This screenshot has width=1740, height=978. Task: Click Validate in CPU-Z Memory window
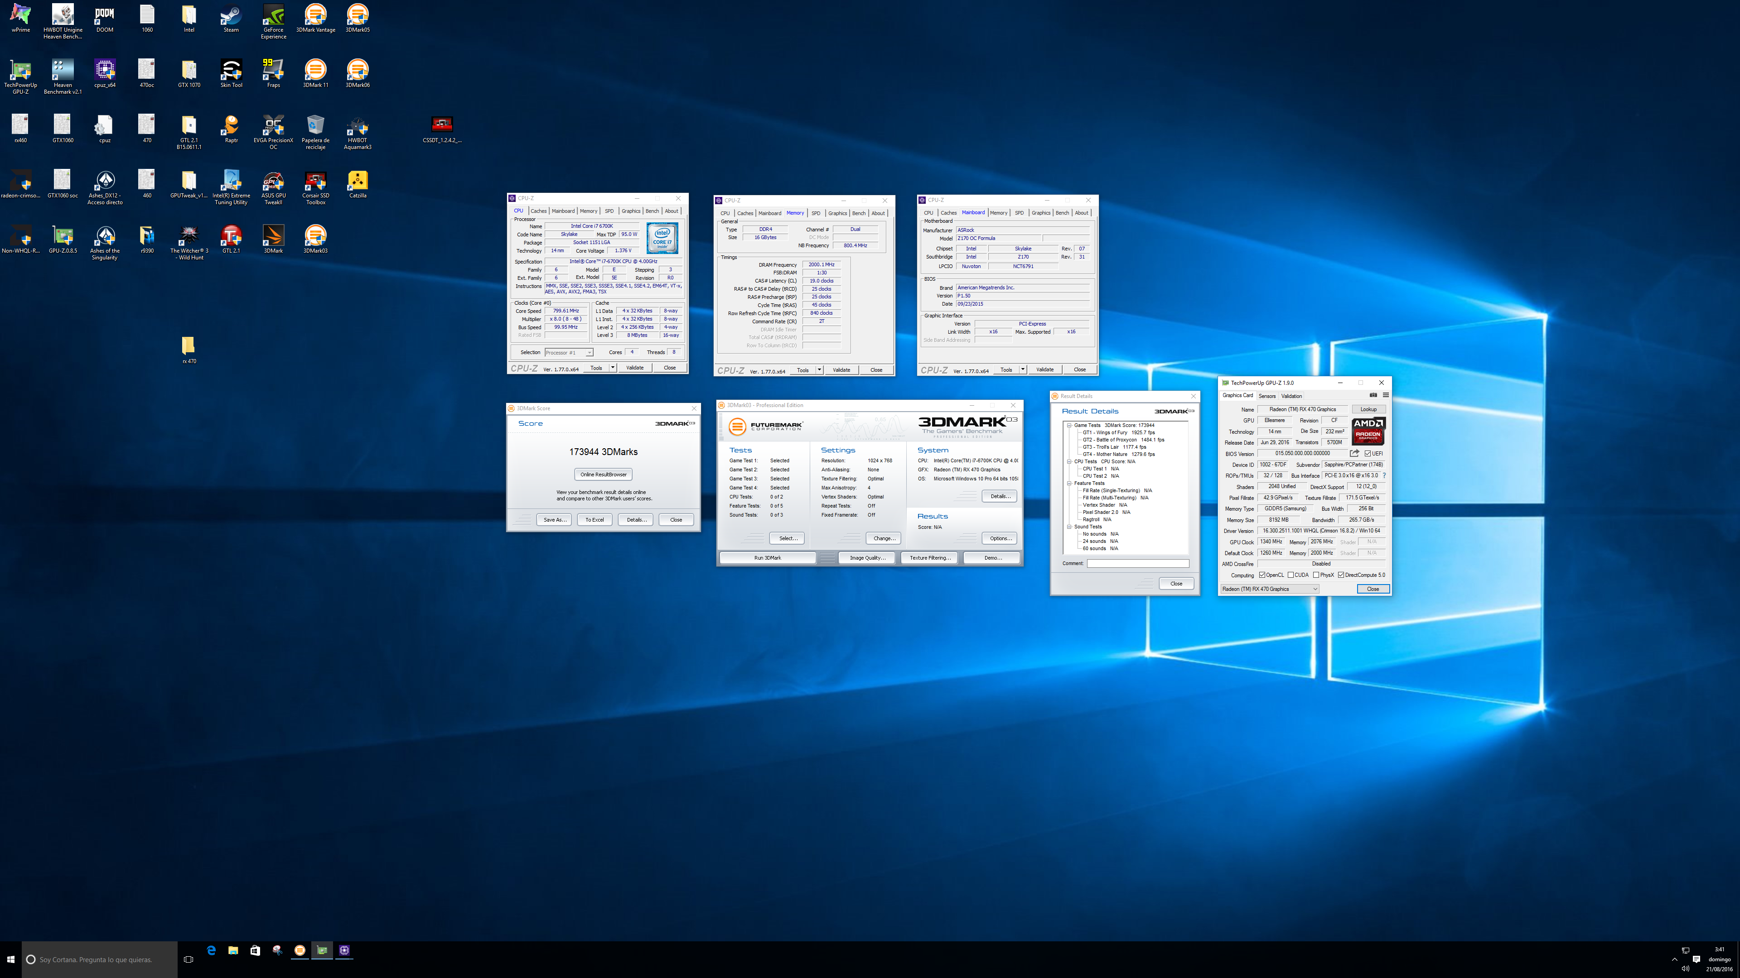coord(841,370)
